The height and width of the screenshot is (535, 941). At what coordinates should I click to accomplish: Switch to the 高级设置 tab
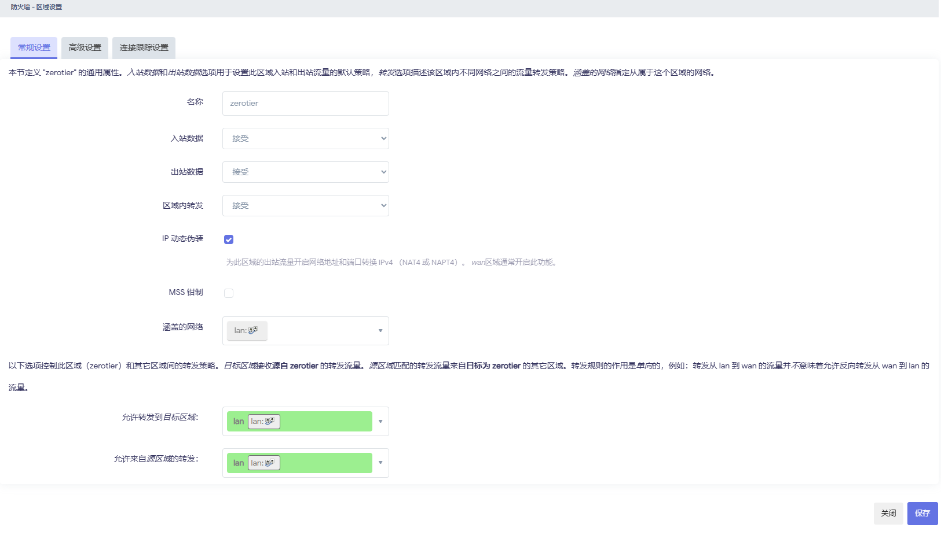pyautogui.click(x=85, y=47)
